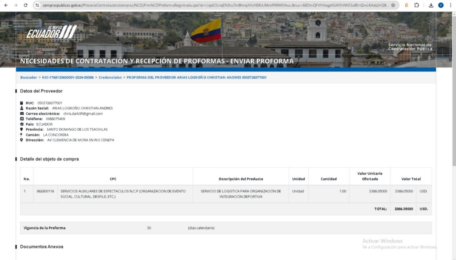This screenshot has width=456, height=260.
Task: Reload the current page
Action: pyautogui.click(x=25, y=5)
